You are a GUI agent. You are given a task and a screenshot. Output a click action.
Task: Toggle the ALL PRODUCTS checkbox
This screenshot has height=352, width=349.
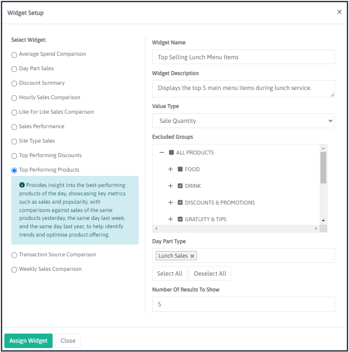(171, 153)
